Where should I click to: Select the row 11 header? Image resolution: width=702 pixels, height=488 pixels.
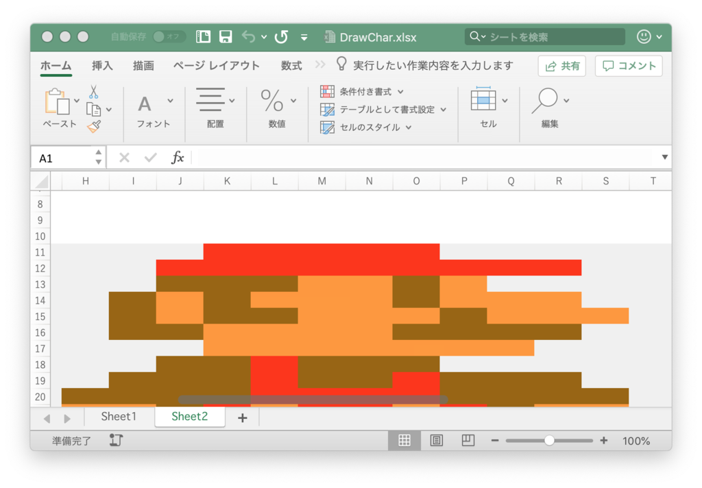coord(40,252)
